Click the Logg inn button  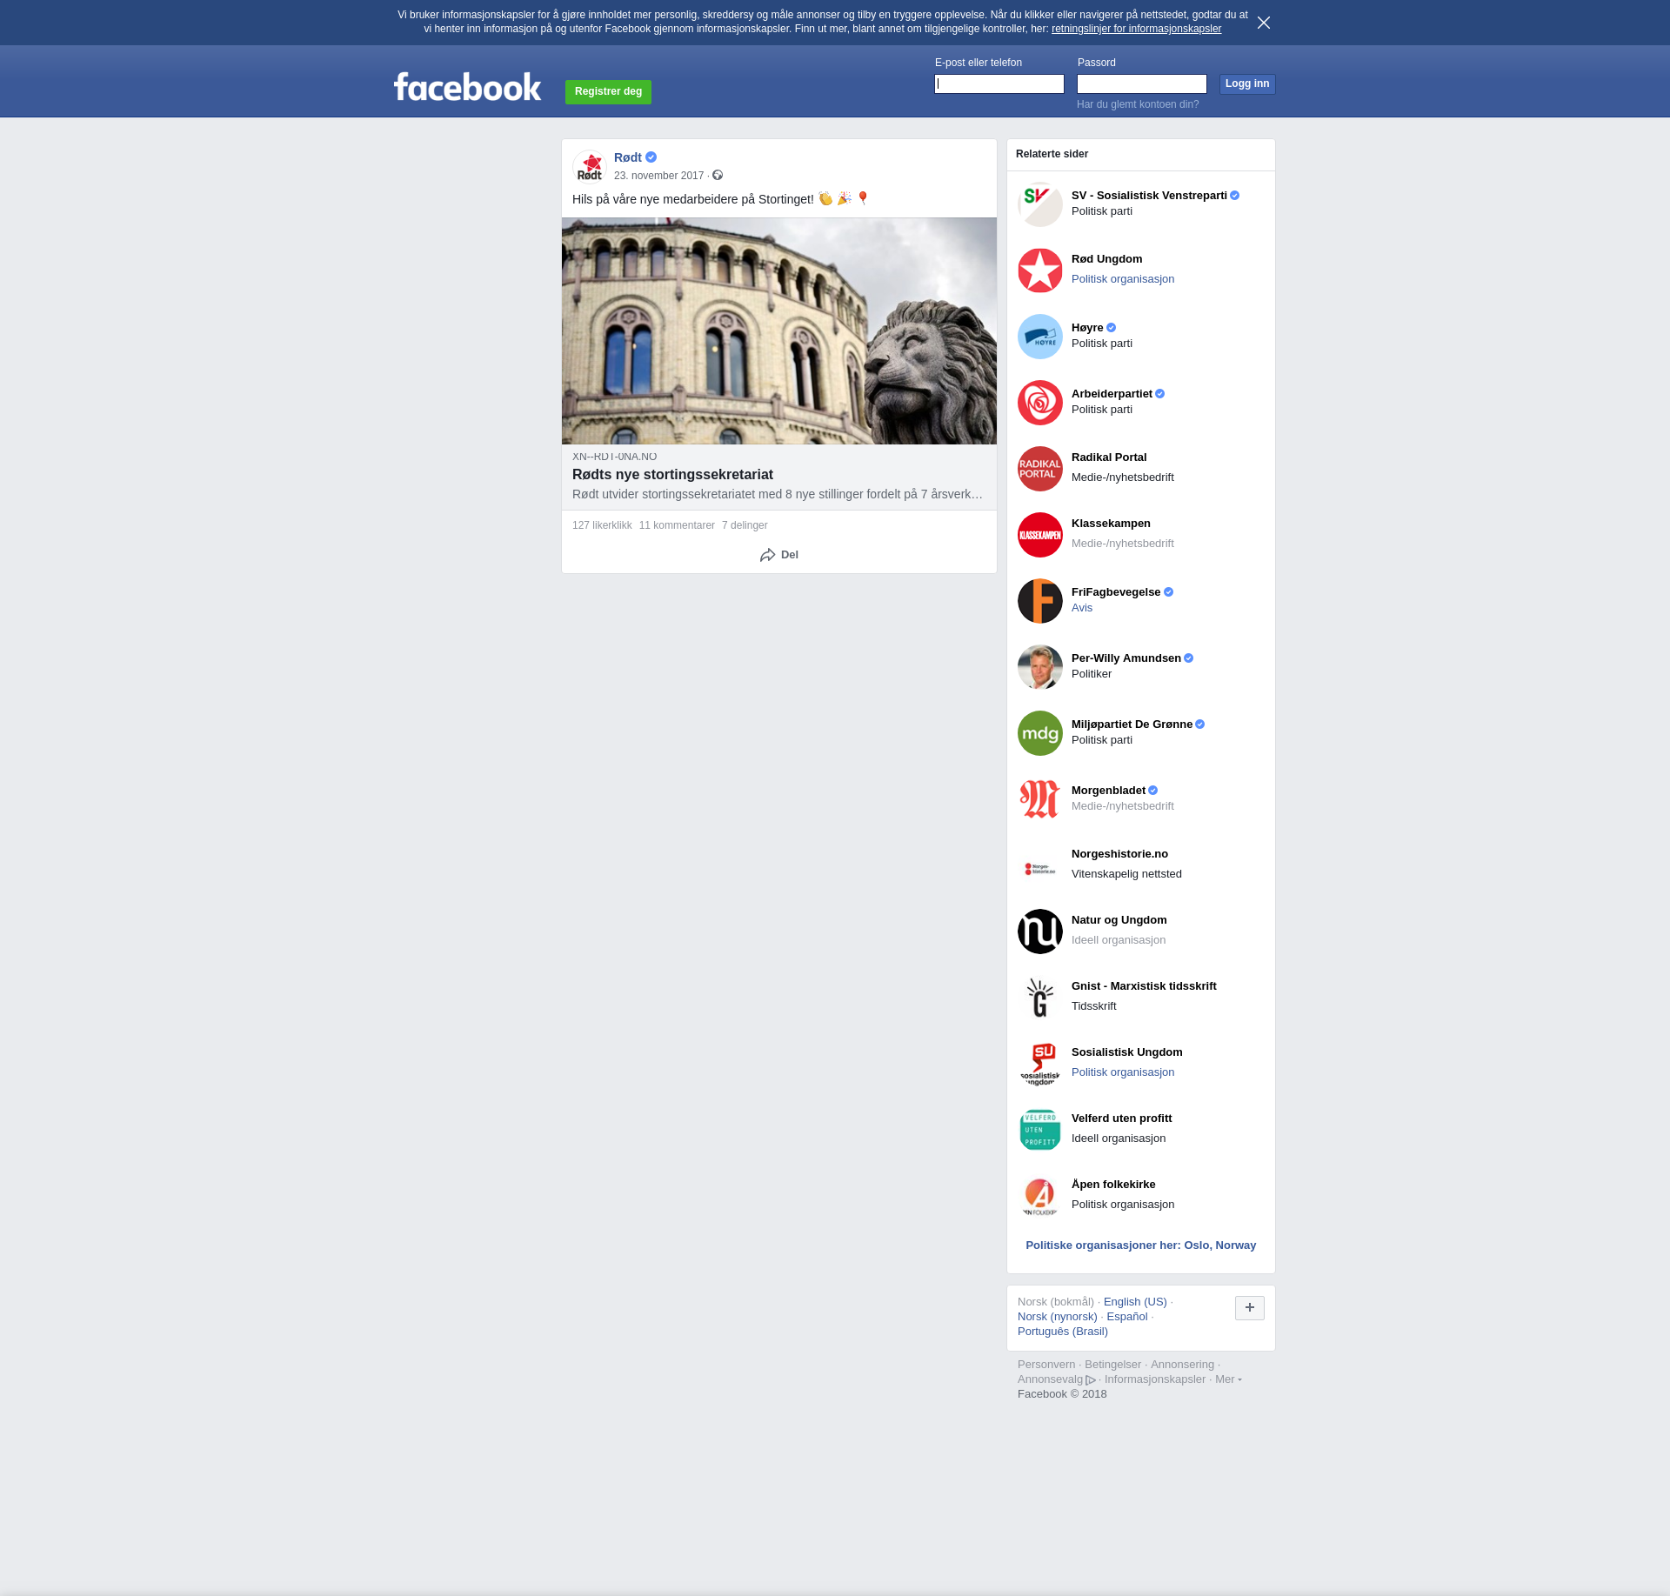1247,83
